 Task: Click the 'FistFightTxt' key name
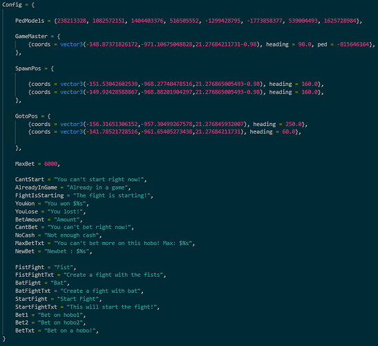coord(35,275)
